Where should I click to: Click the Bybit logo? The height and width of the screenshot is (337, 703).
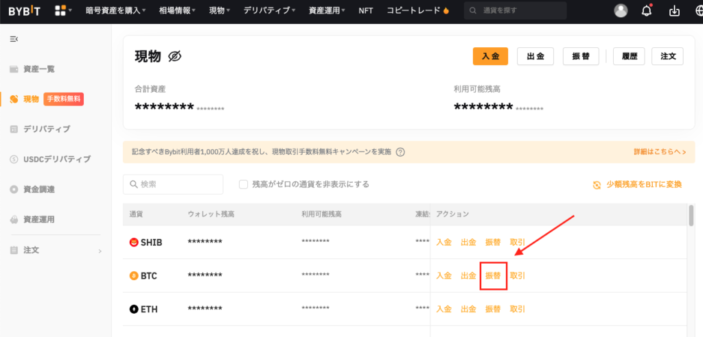click(x=24, y=11)
